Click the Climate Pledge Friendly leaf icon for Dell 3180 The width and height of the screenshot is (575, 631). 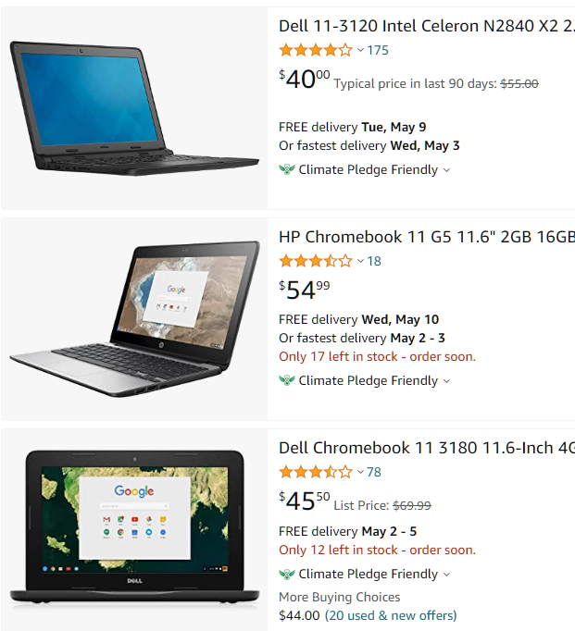pos(287,574)
